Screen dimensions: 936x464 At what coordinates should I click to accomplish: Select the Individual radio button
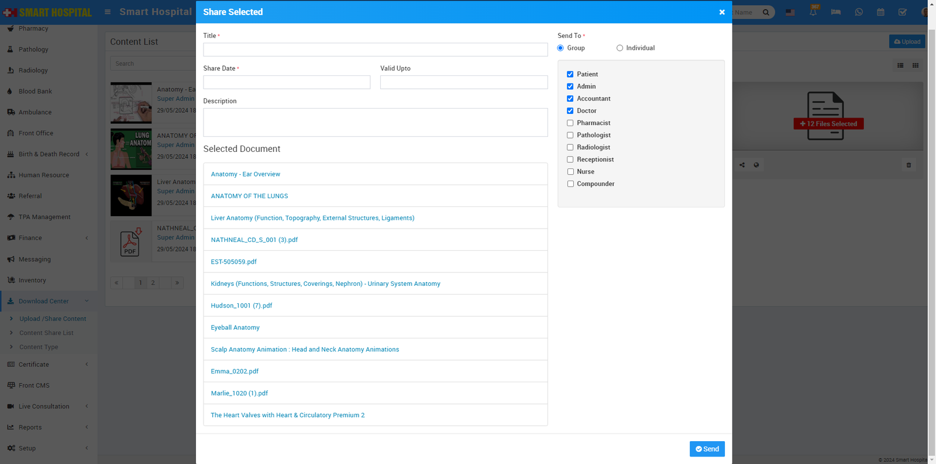tap(620, 49)
